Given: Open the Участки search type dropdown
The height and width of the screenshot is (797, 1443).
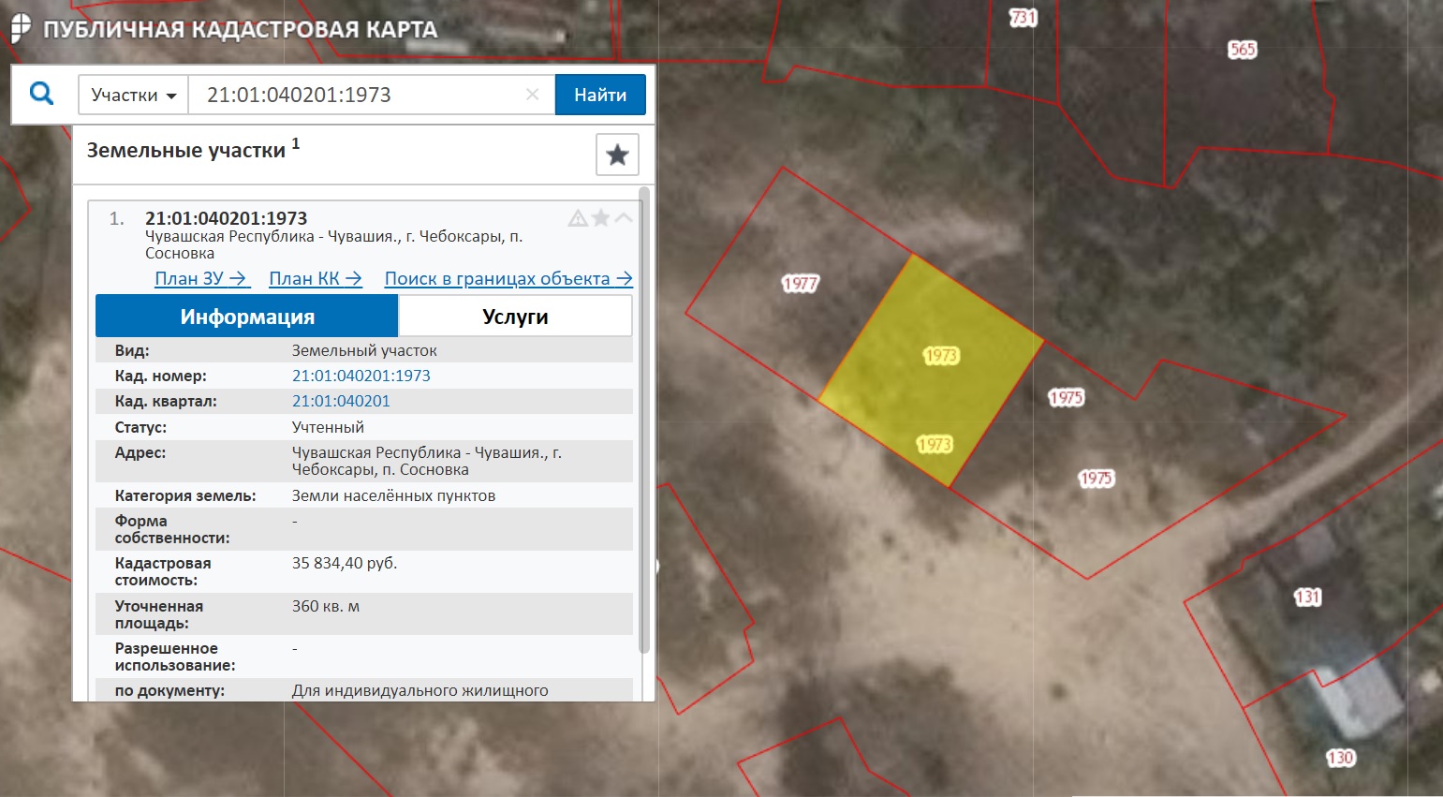Looking at the screenshot, I should coord(133,95).
